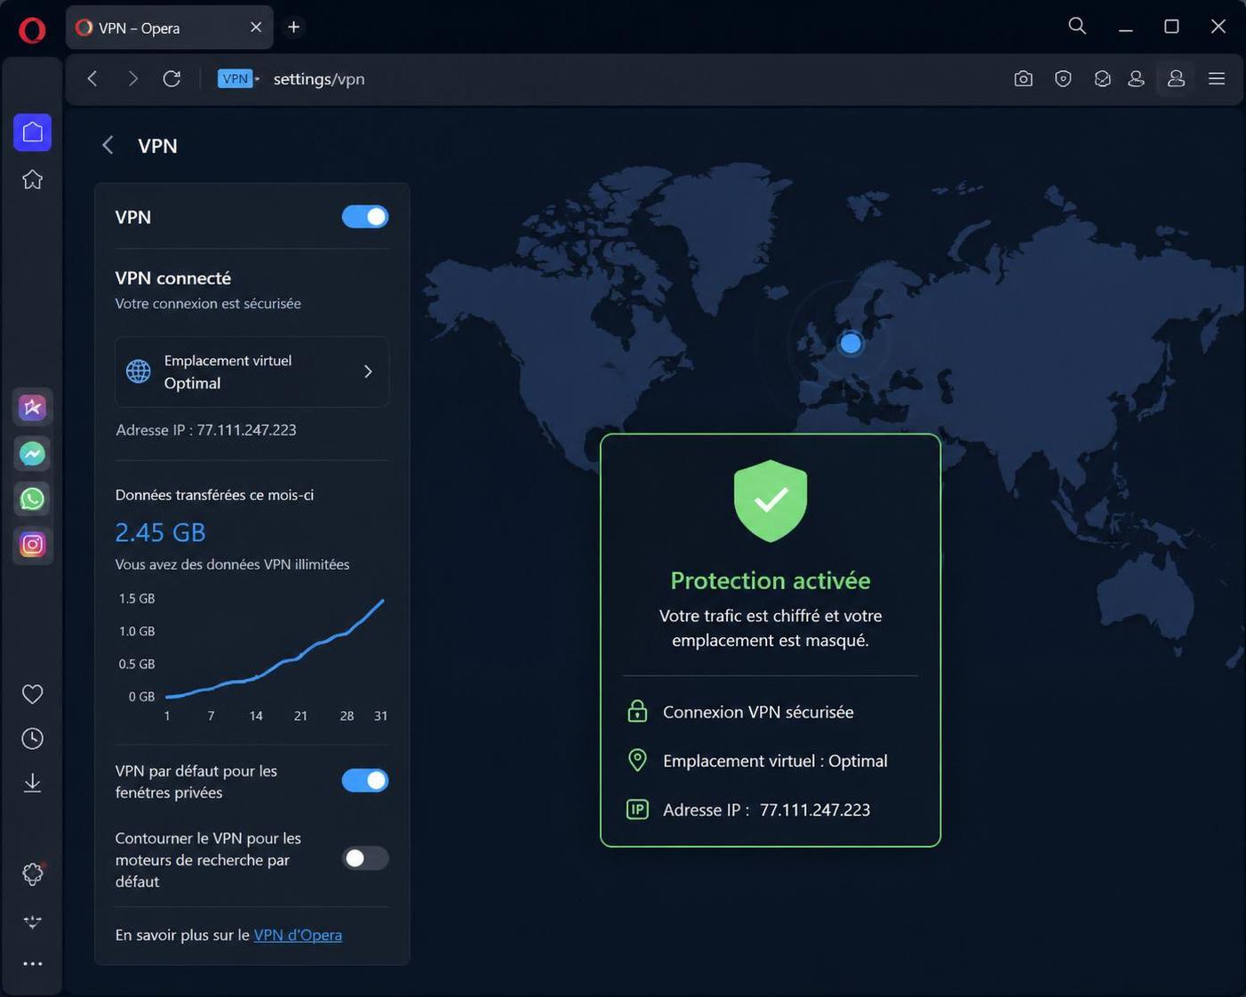Open the Easy Setup hamburger menu
1246x997 pixels.
1217,79
